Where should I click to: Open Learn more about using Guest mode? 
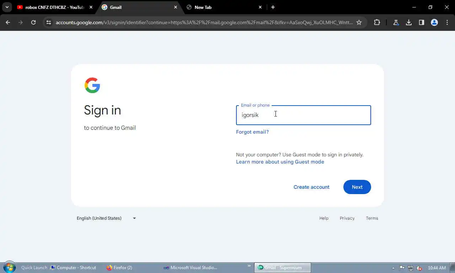pos(280,162)
